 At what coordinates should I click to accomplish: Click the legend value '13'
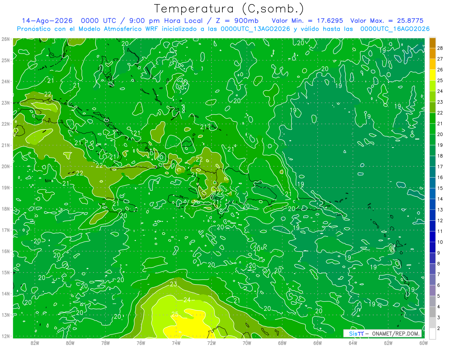pyautogui.click(x=440, y=209)
